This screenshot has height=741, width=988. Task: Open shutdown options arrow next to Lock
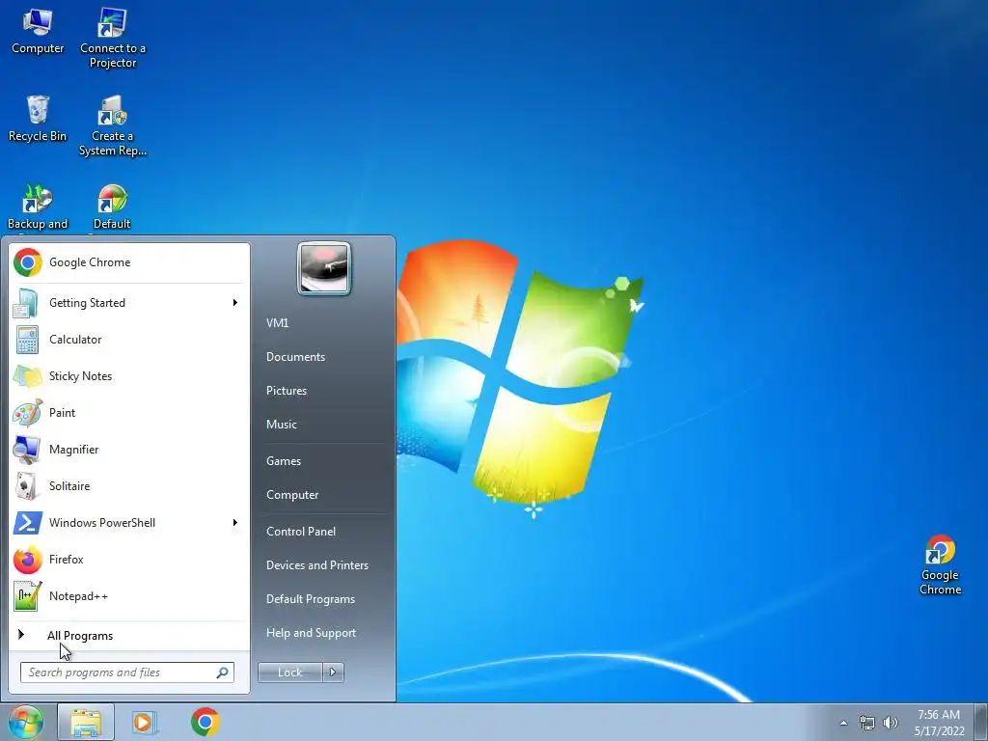[x=333, y=672]
